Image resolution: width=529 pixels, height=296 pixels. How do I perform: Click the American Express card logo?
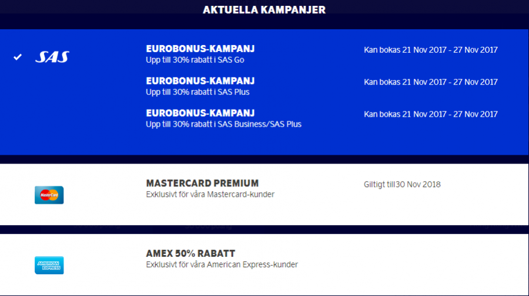click(x=49, y=265)
